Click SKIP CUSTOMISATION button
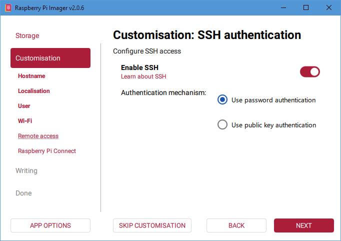 152,225
